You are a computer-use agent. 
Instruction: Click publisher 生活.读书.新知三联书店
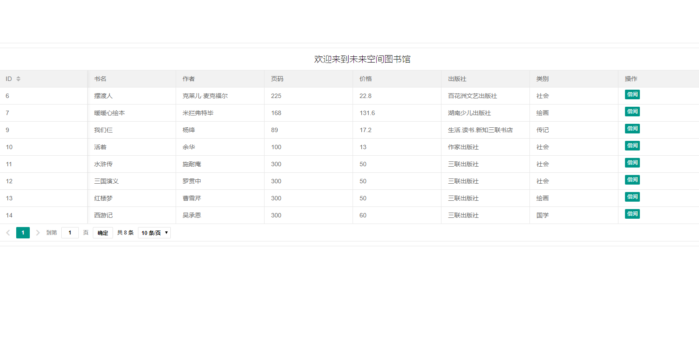(x=480, y=130)
